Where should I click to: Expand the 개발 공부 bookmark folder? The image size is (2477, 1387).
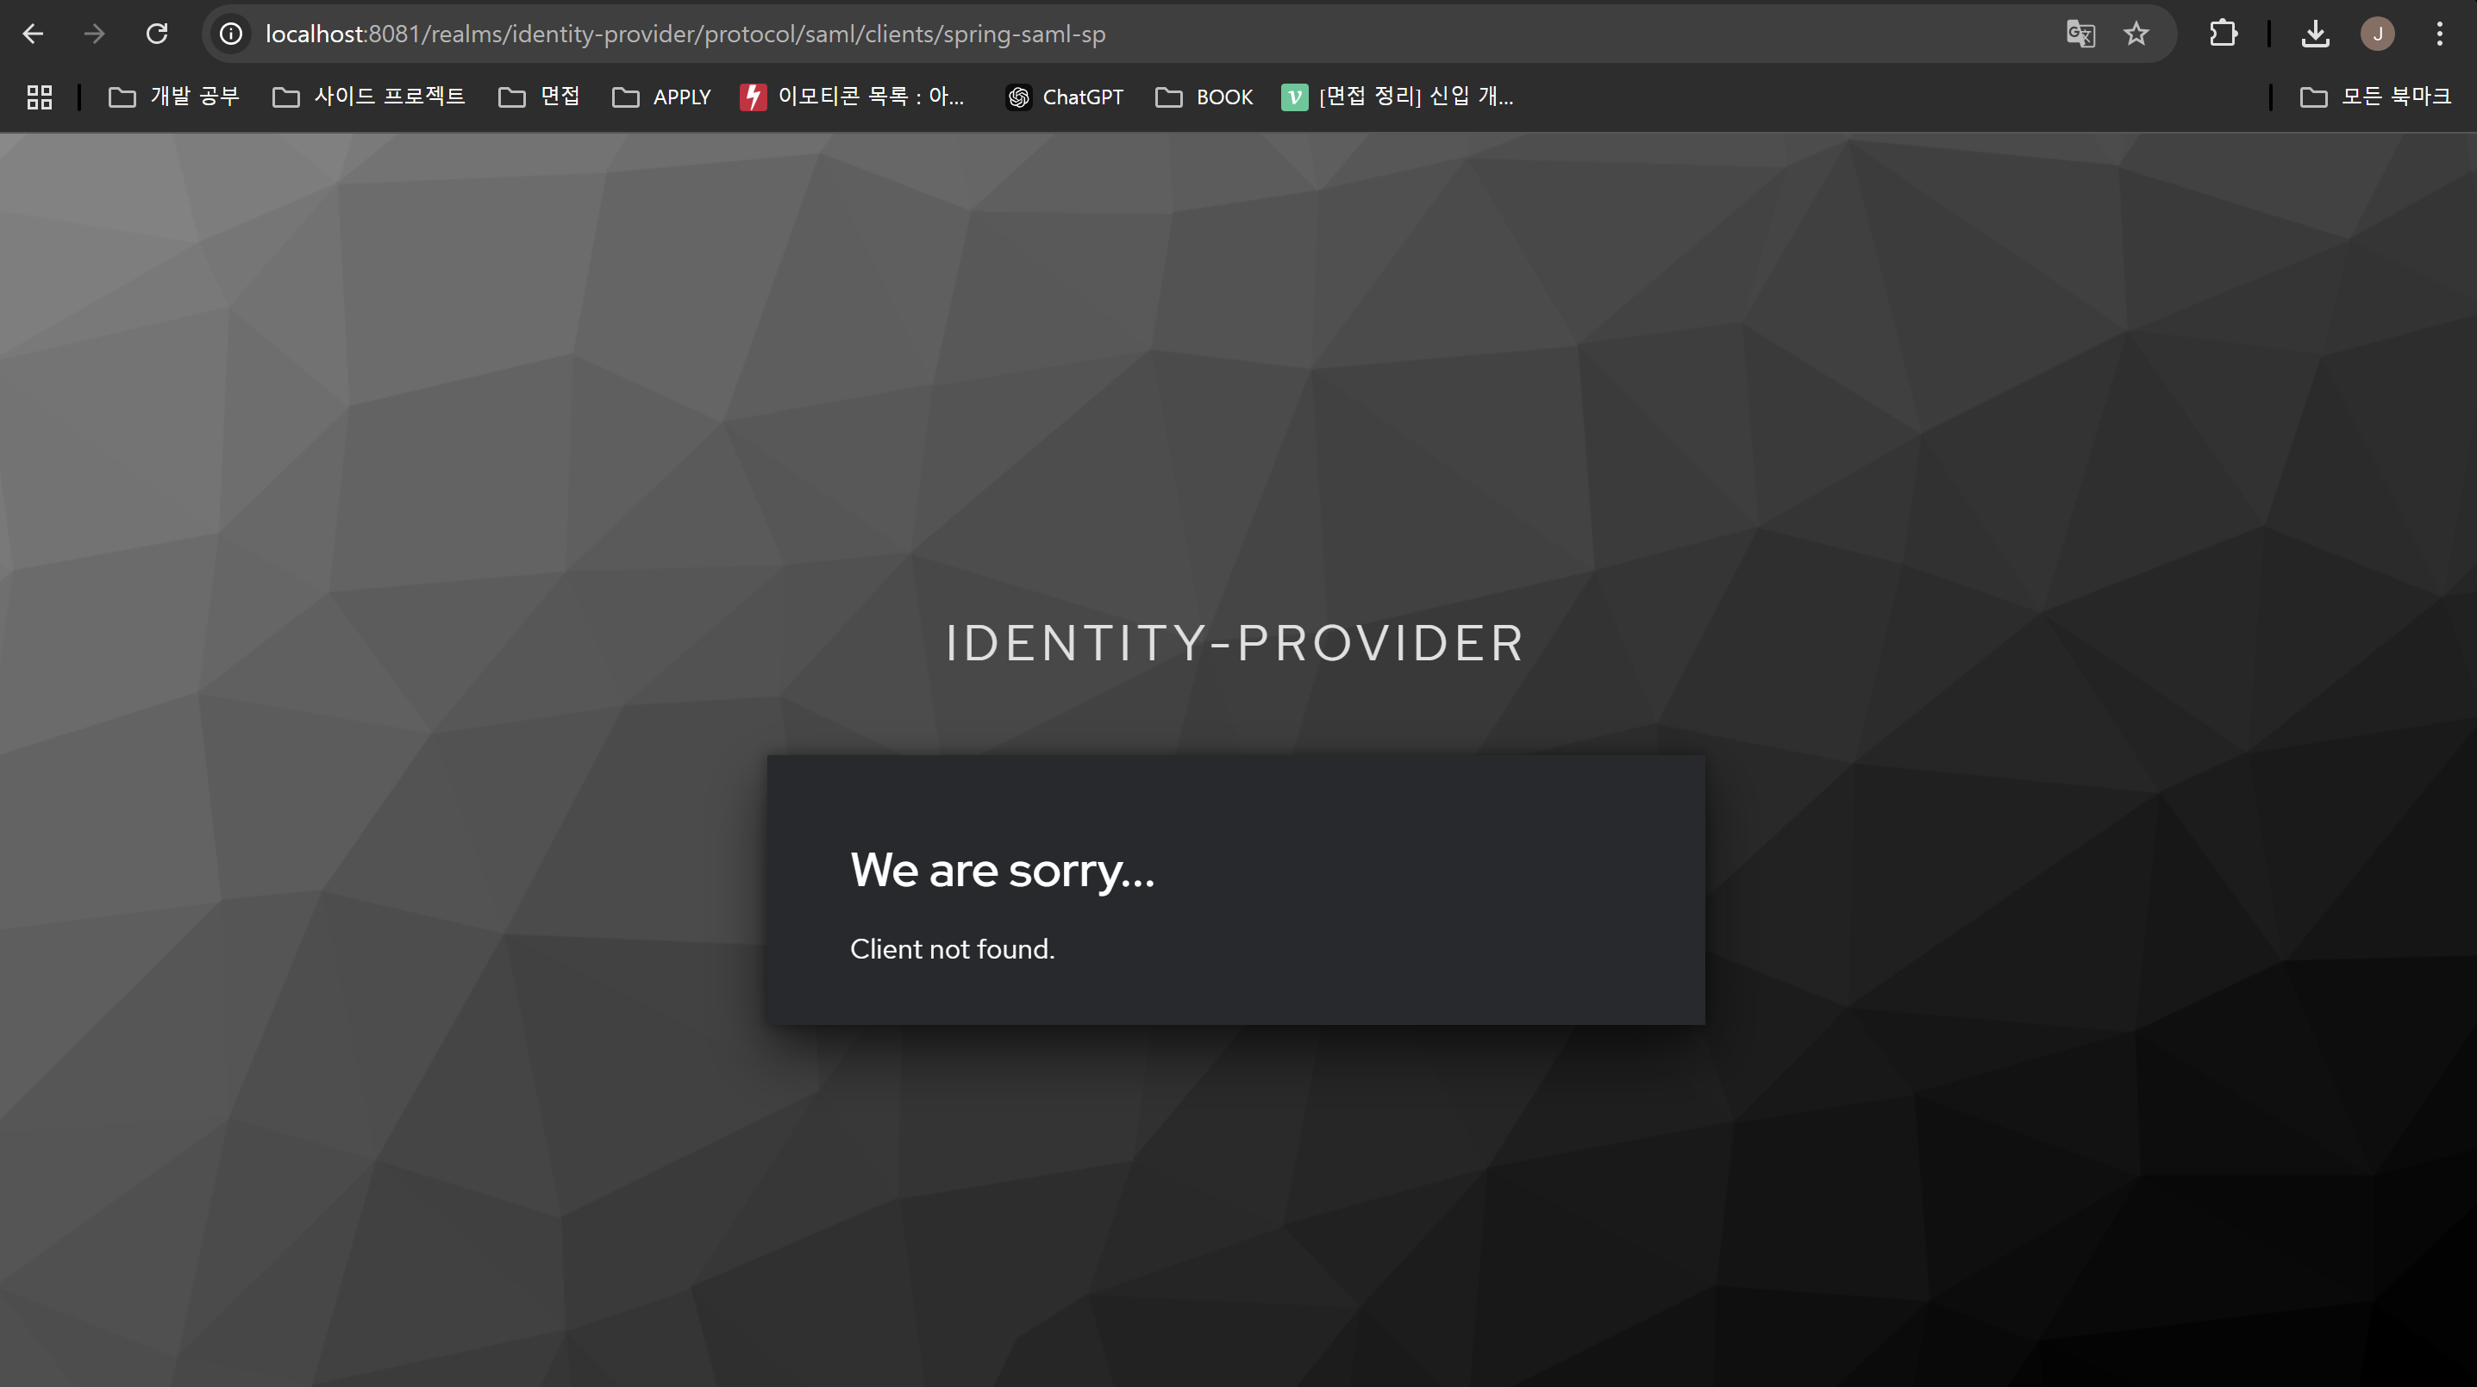pyautogui.click(x=174, y=97)
